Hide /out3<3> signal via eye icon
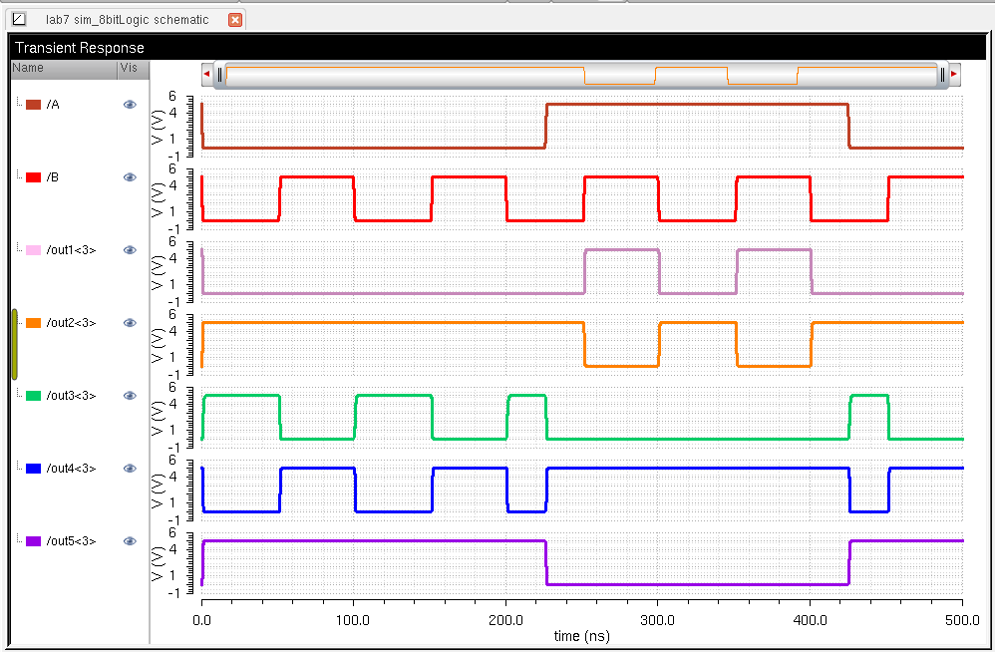The height and width of the screenshot is (652, 995). 129,396
